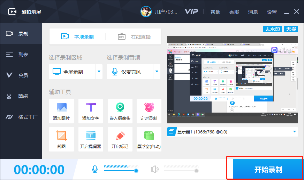This screenshot has width=304, height=180.
Task: Click the 添加图片 tool
Action: click(61, 111)
